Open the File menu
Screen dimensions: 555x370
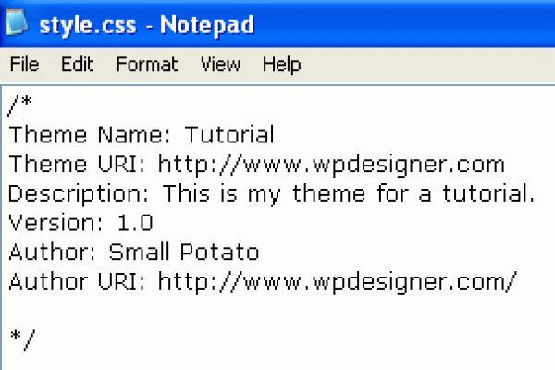24,65
